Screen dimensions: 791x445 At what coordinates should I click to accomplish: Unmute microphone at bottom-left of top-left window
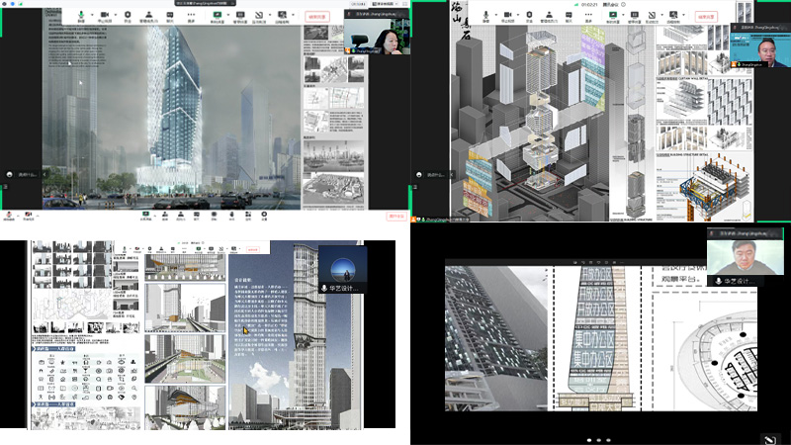(9, 216)
